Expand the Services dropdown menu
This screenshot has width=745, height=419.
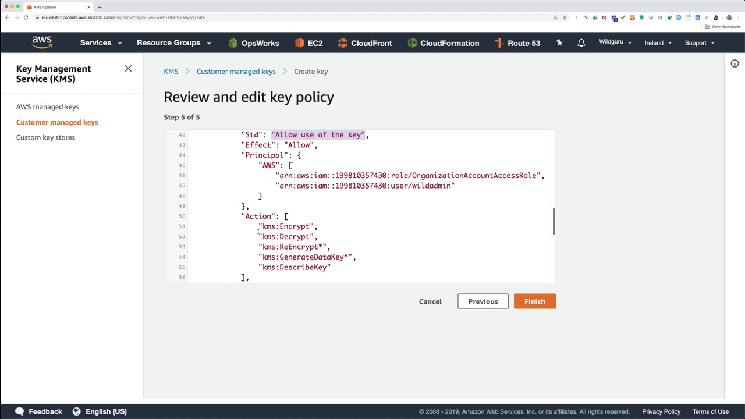pyautogui.click(x=101, y=43)
